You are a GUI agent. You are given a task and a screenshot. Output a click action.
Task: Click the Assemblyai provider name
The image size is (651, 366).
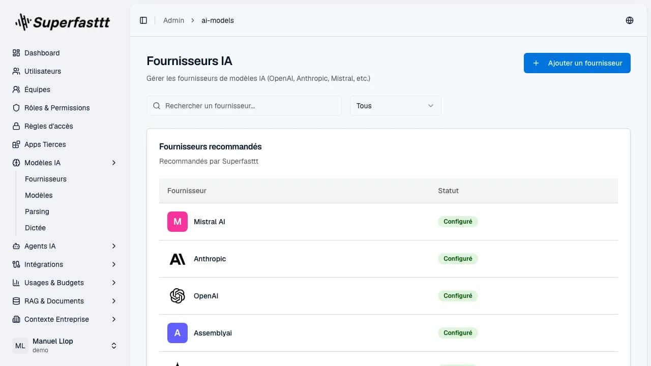[213, 333]
